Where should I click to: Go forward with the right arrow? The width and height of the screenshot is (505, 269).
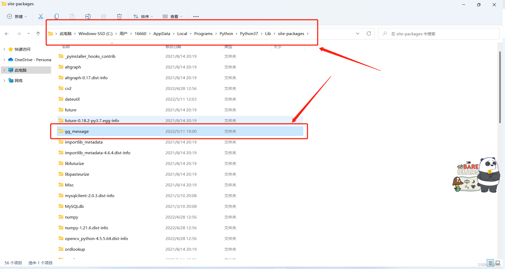(19, 34)
